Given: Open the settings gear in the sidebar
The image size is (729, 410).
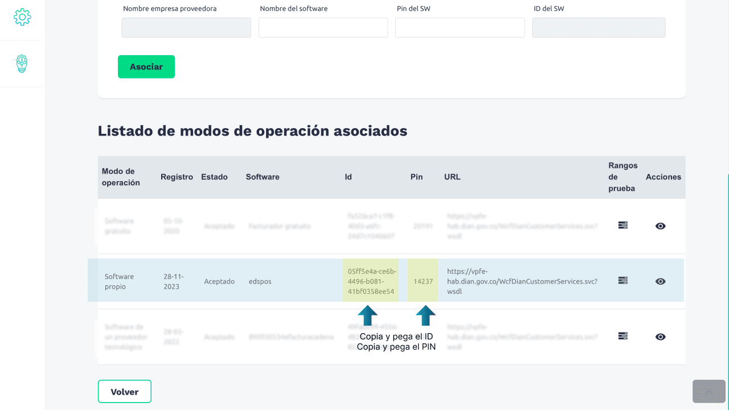Looking at the screenshot, I should point(22,17).
